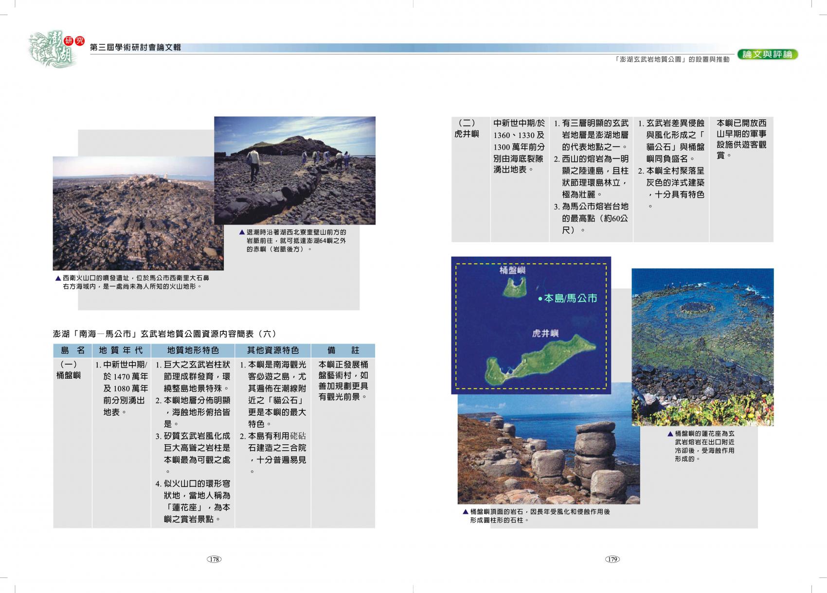
Task: Click the triangle marker before 退潮時 caption
Action: pyautogui.click(x=242, y=232)
